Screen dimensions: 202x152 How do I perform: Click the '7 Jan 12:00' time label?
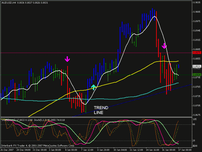[x=87, y=150]
